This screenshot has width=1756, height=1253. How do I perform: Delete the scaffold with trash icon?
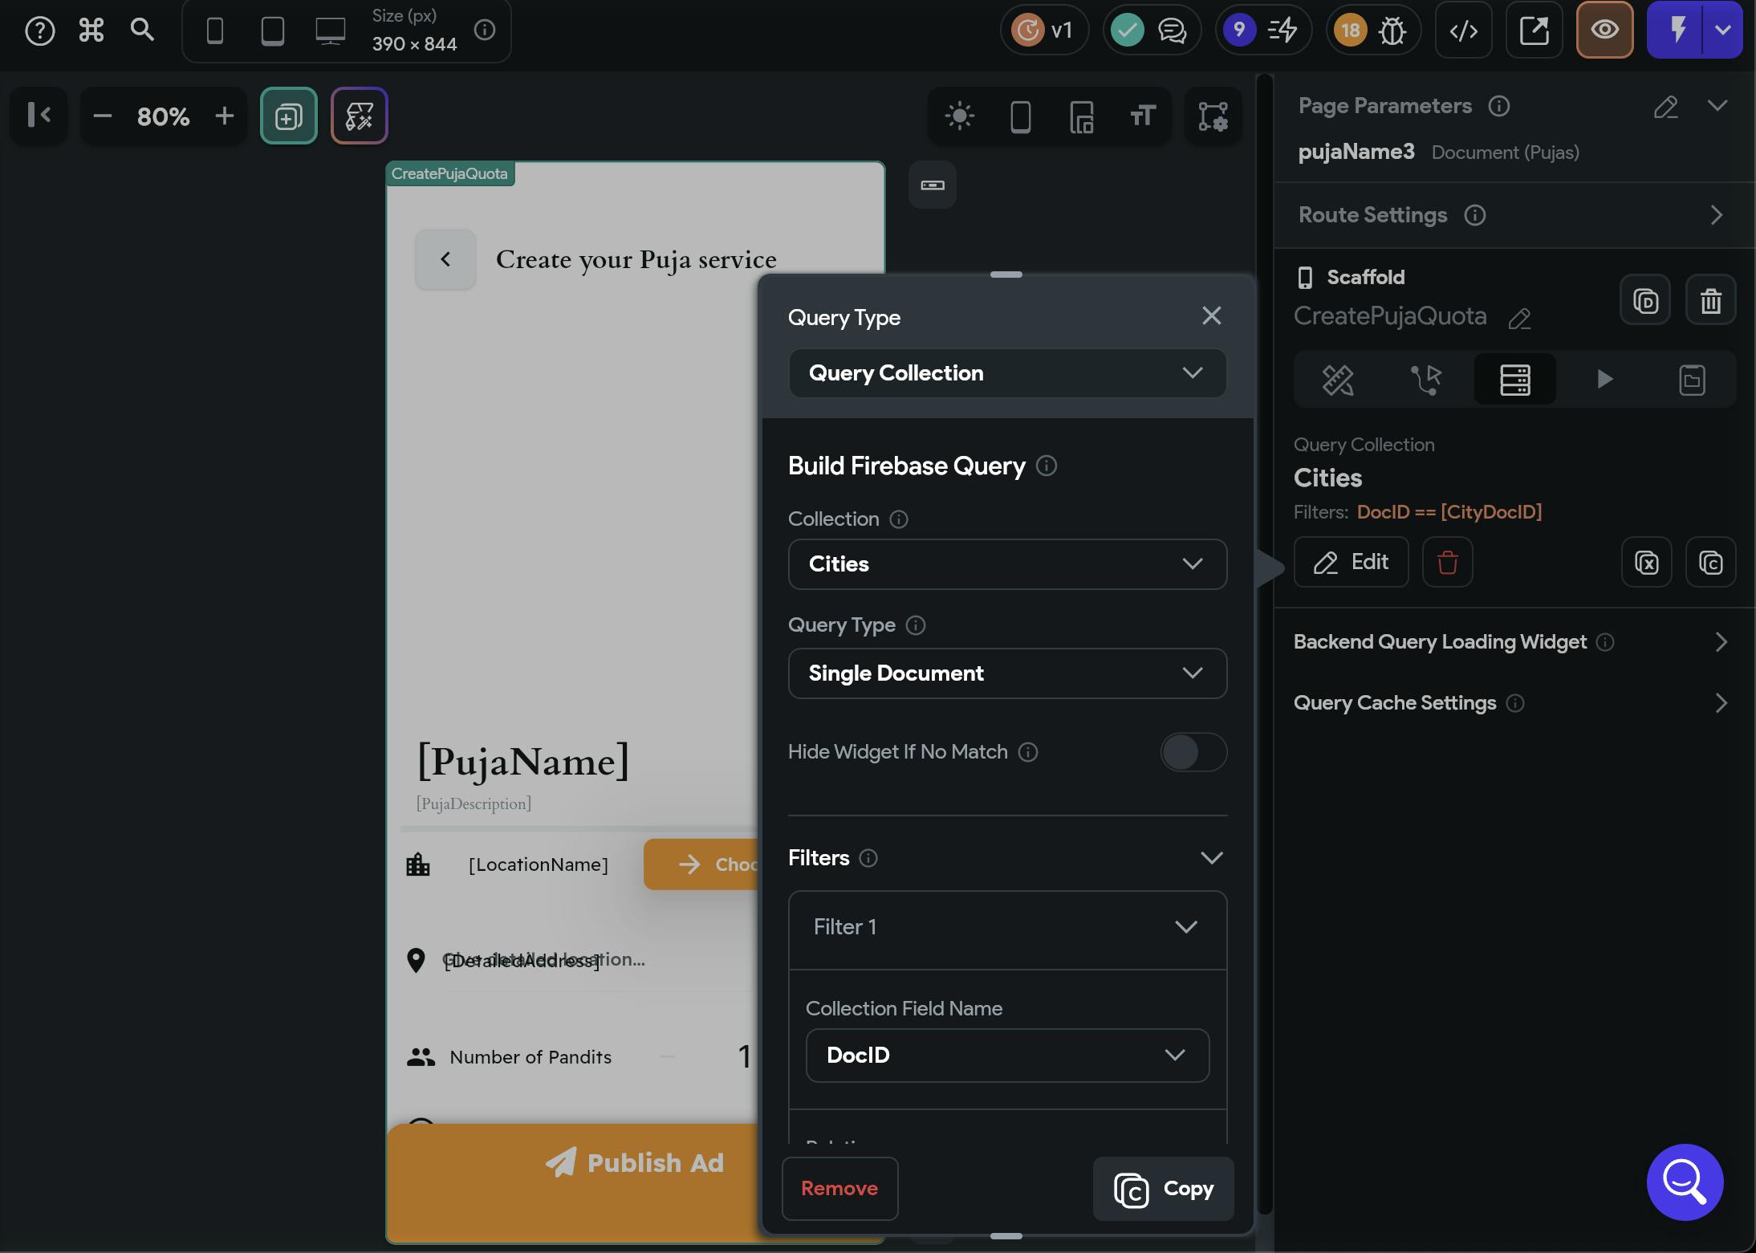(1710, 300)
